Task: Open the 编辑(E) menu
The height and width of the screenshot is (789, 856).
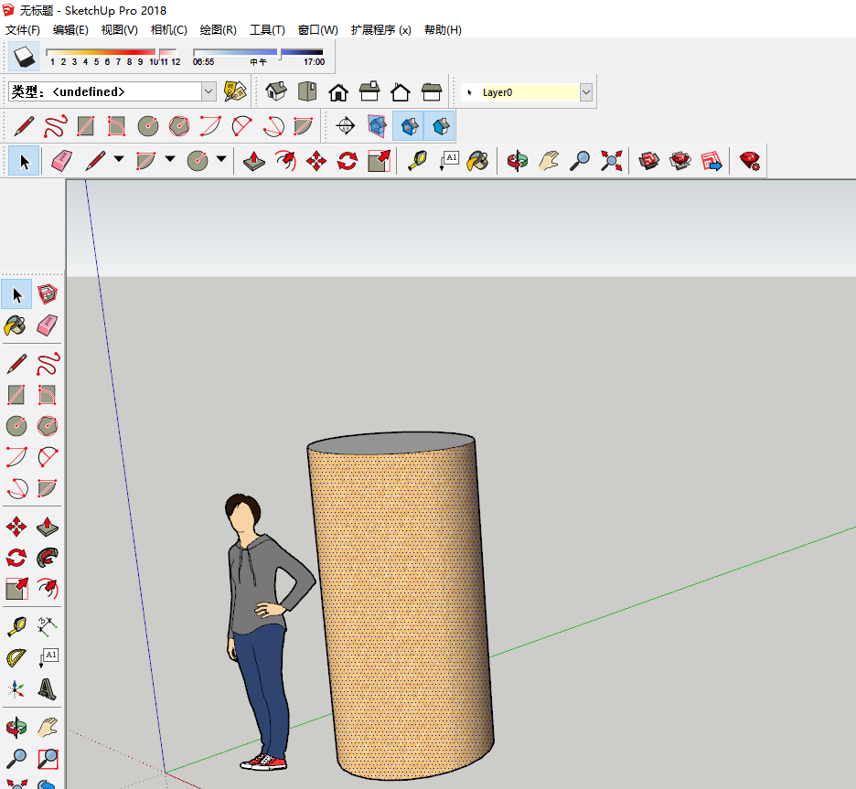Action: [x=70, y=29]
